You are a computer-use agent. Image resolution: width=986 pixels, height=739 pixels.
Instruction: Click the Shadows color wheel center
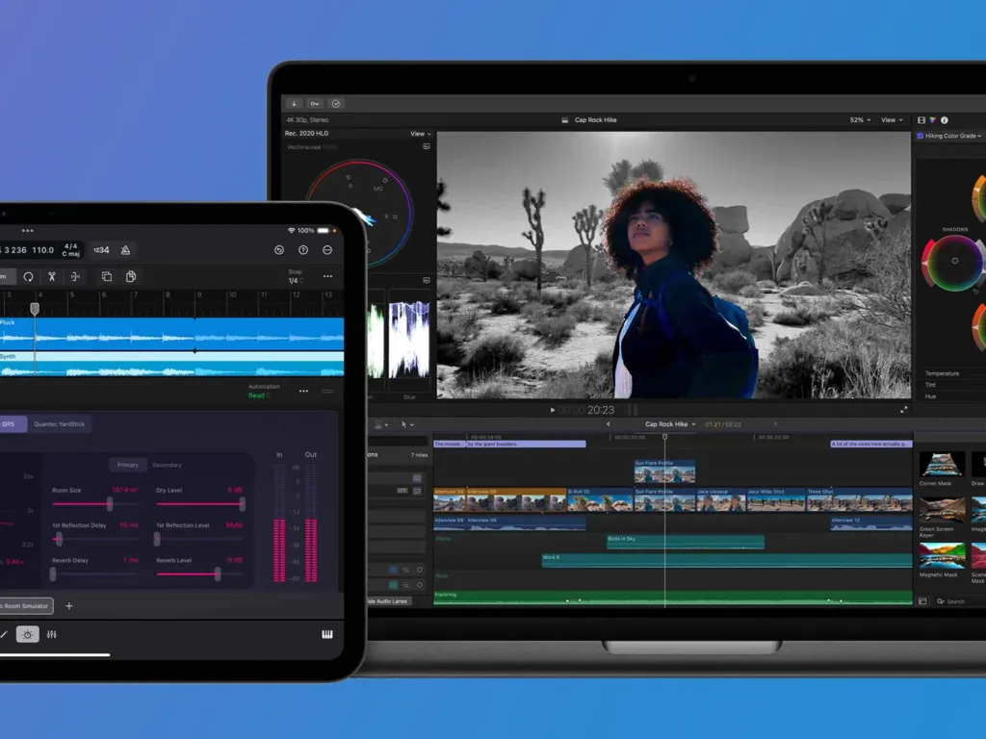click(954, 260)
